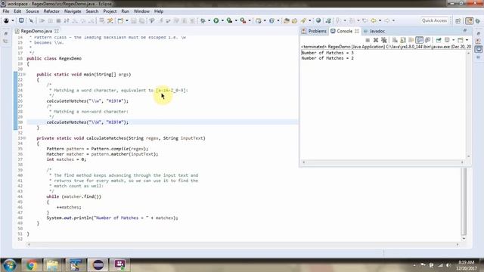484x272 pixels.
Task: Open the Project menu
Action: [x=110, y=11]
